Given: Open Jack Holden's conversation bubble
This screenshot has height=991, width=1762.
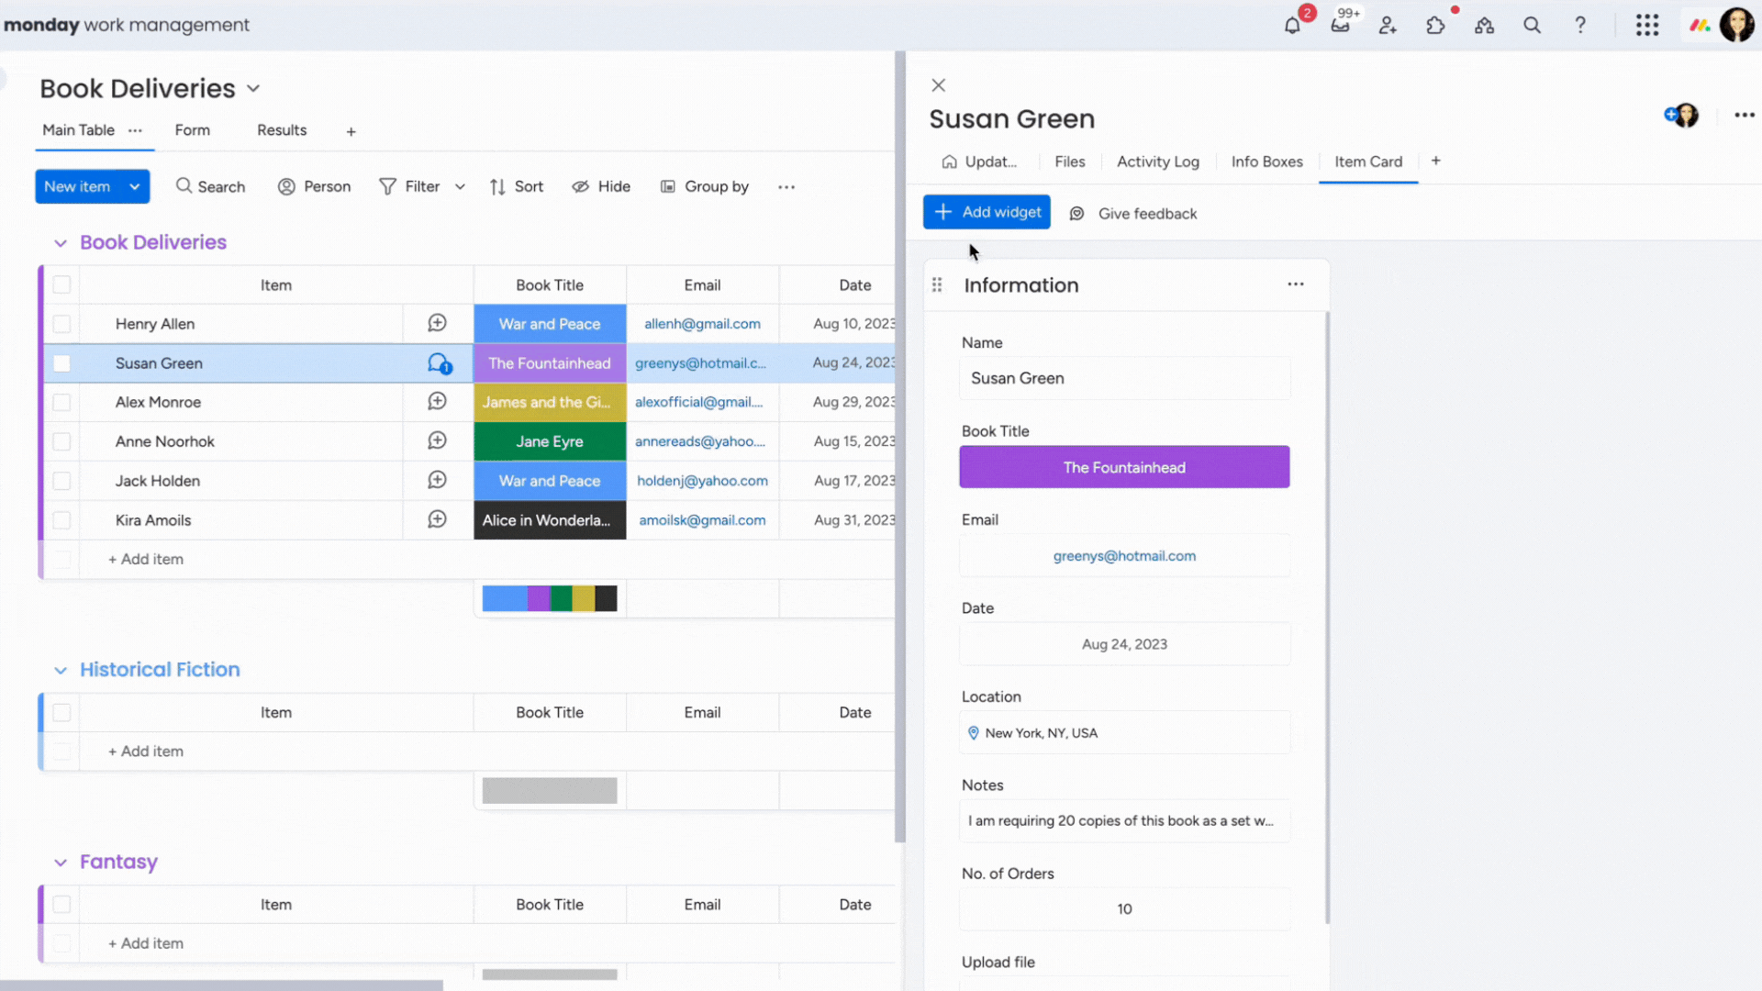Looking at the screenshot, I should [x=438, y=481].
